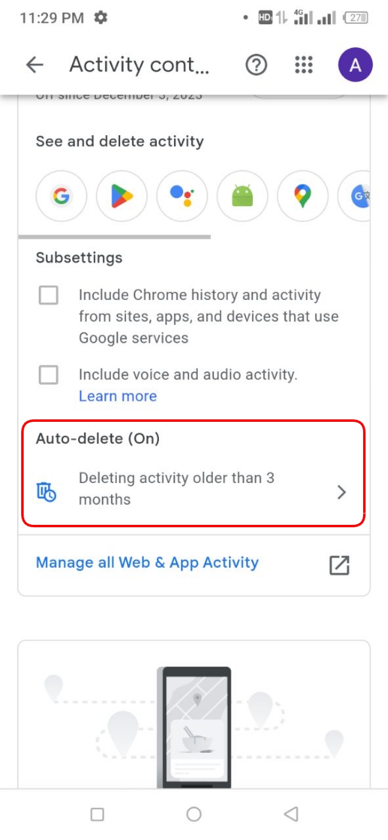Tap the partially visible sixth service icon
This screenshot has width=388, height=840.
click(362, 196)
